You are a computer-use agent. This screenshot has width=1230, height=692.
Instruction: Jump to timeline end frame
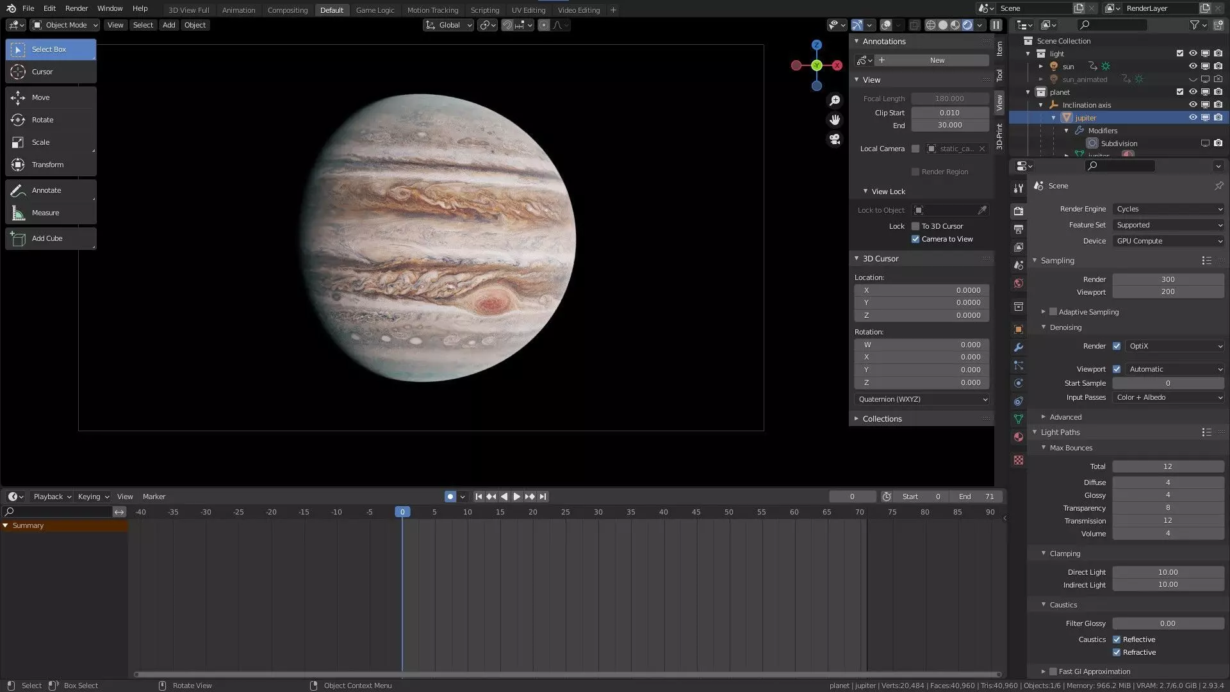coord(543,497)
